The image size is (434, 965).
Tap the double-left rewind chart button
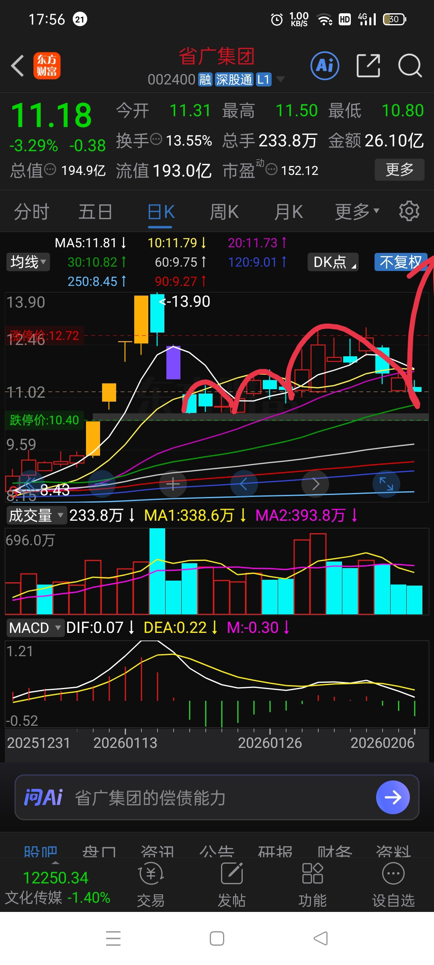coord(31,484)
